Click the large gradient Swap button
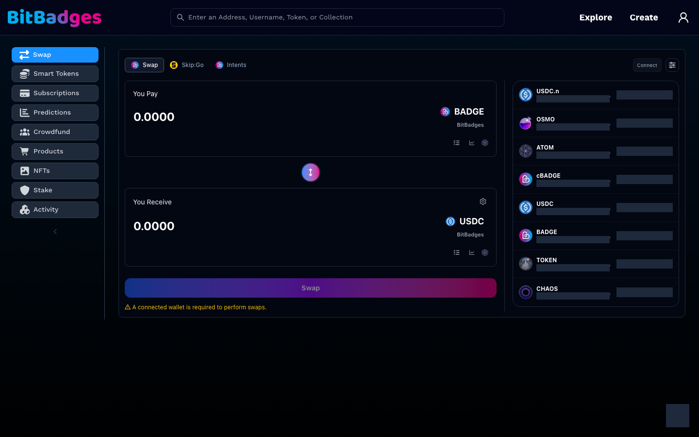699x437 pixels. point(311,288)
